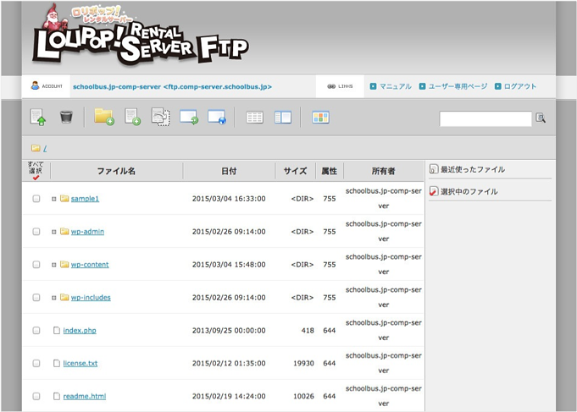Tick the wp-includes row checkbox
Viewport: 577px width, 412px height.
(x=36, y=297)
